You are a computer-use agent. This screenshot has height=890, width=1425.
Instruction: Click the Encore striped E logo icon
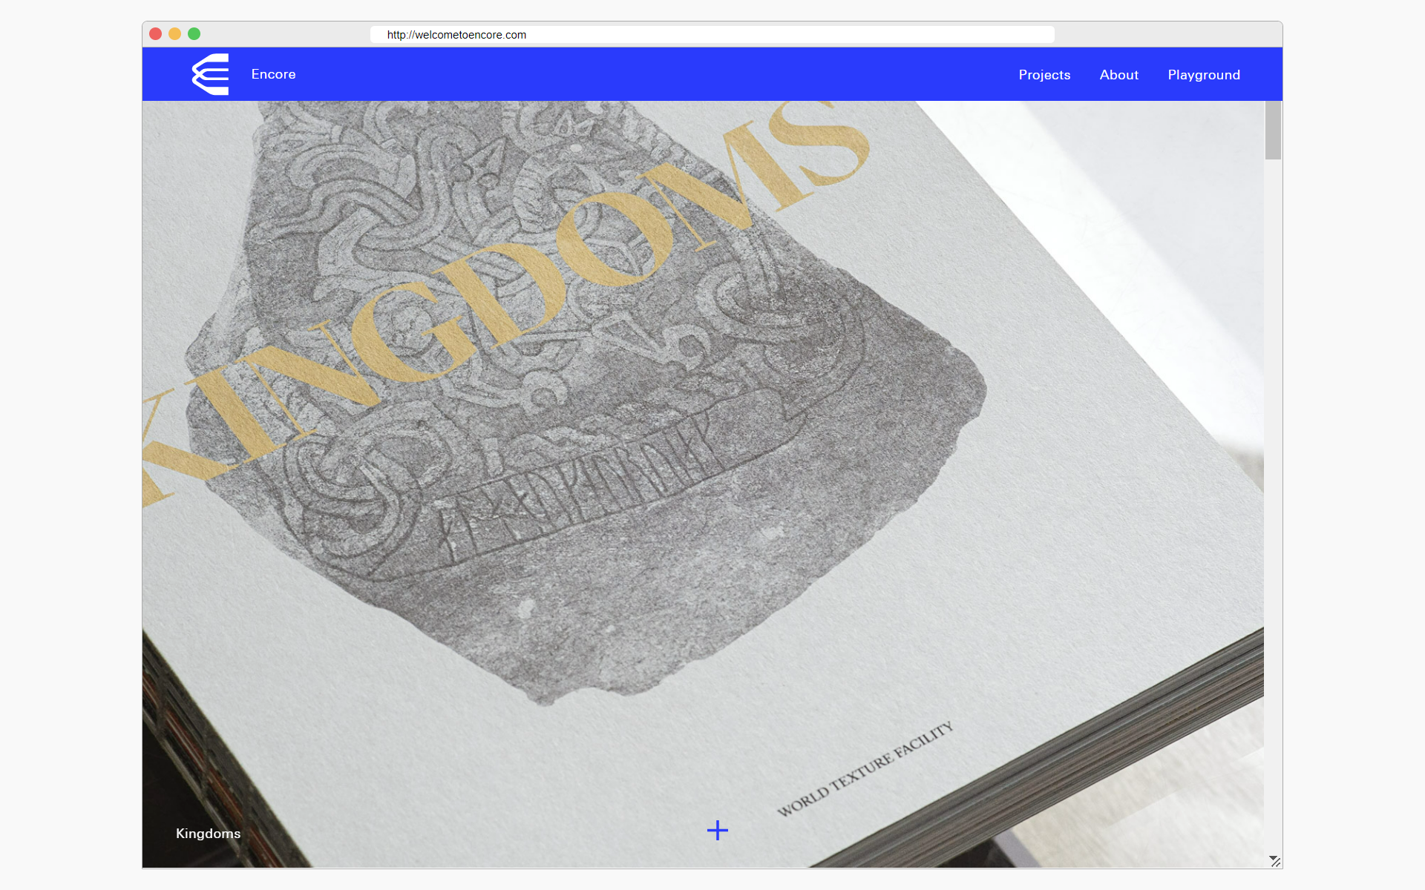pos(211,74)
